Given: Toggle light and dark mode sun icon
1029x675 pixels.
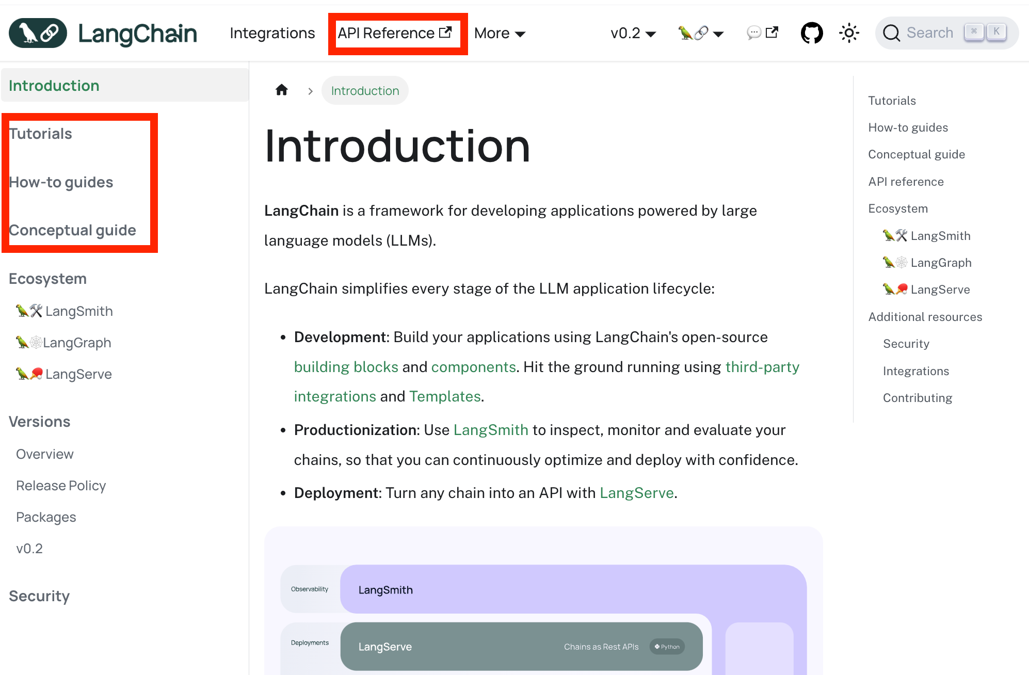Looking at the screenshot, I should coord(849,33).
